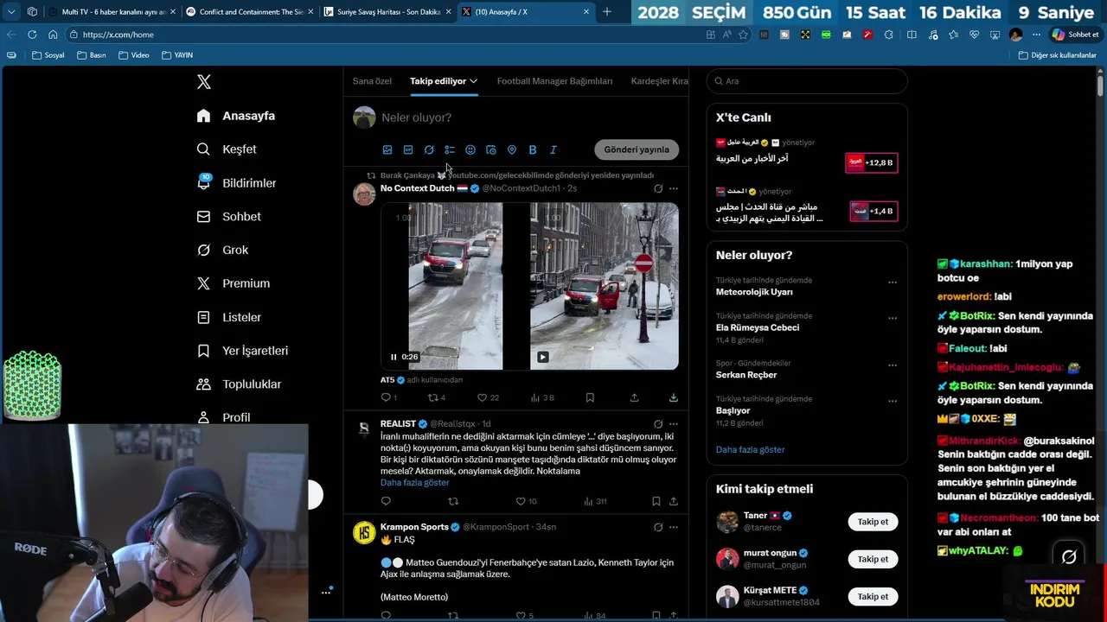Image resolution: width=1107 pixels, height=622 pixels.
Task: Add a poll in the composer
Action: 450,149
